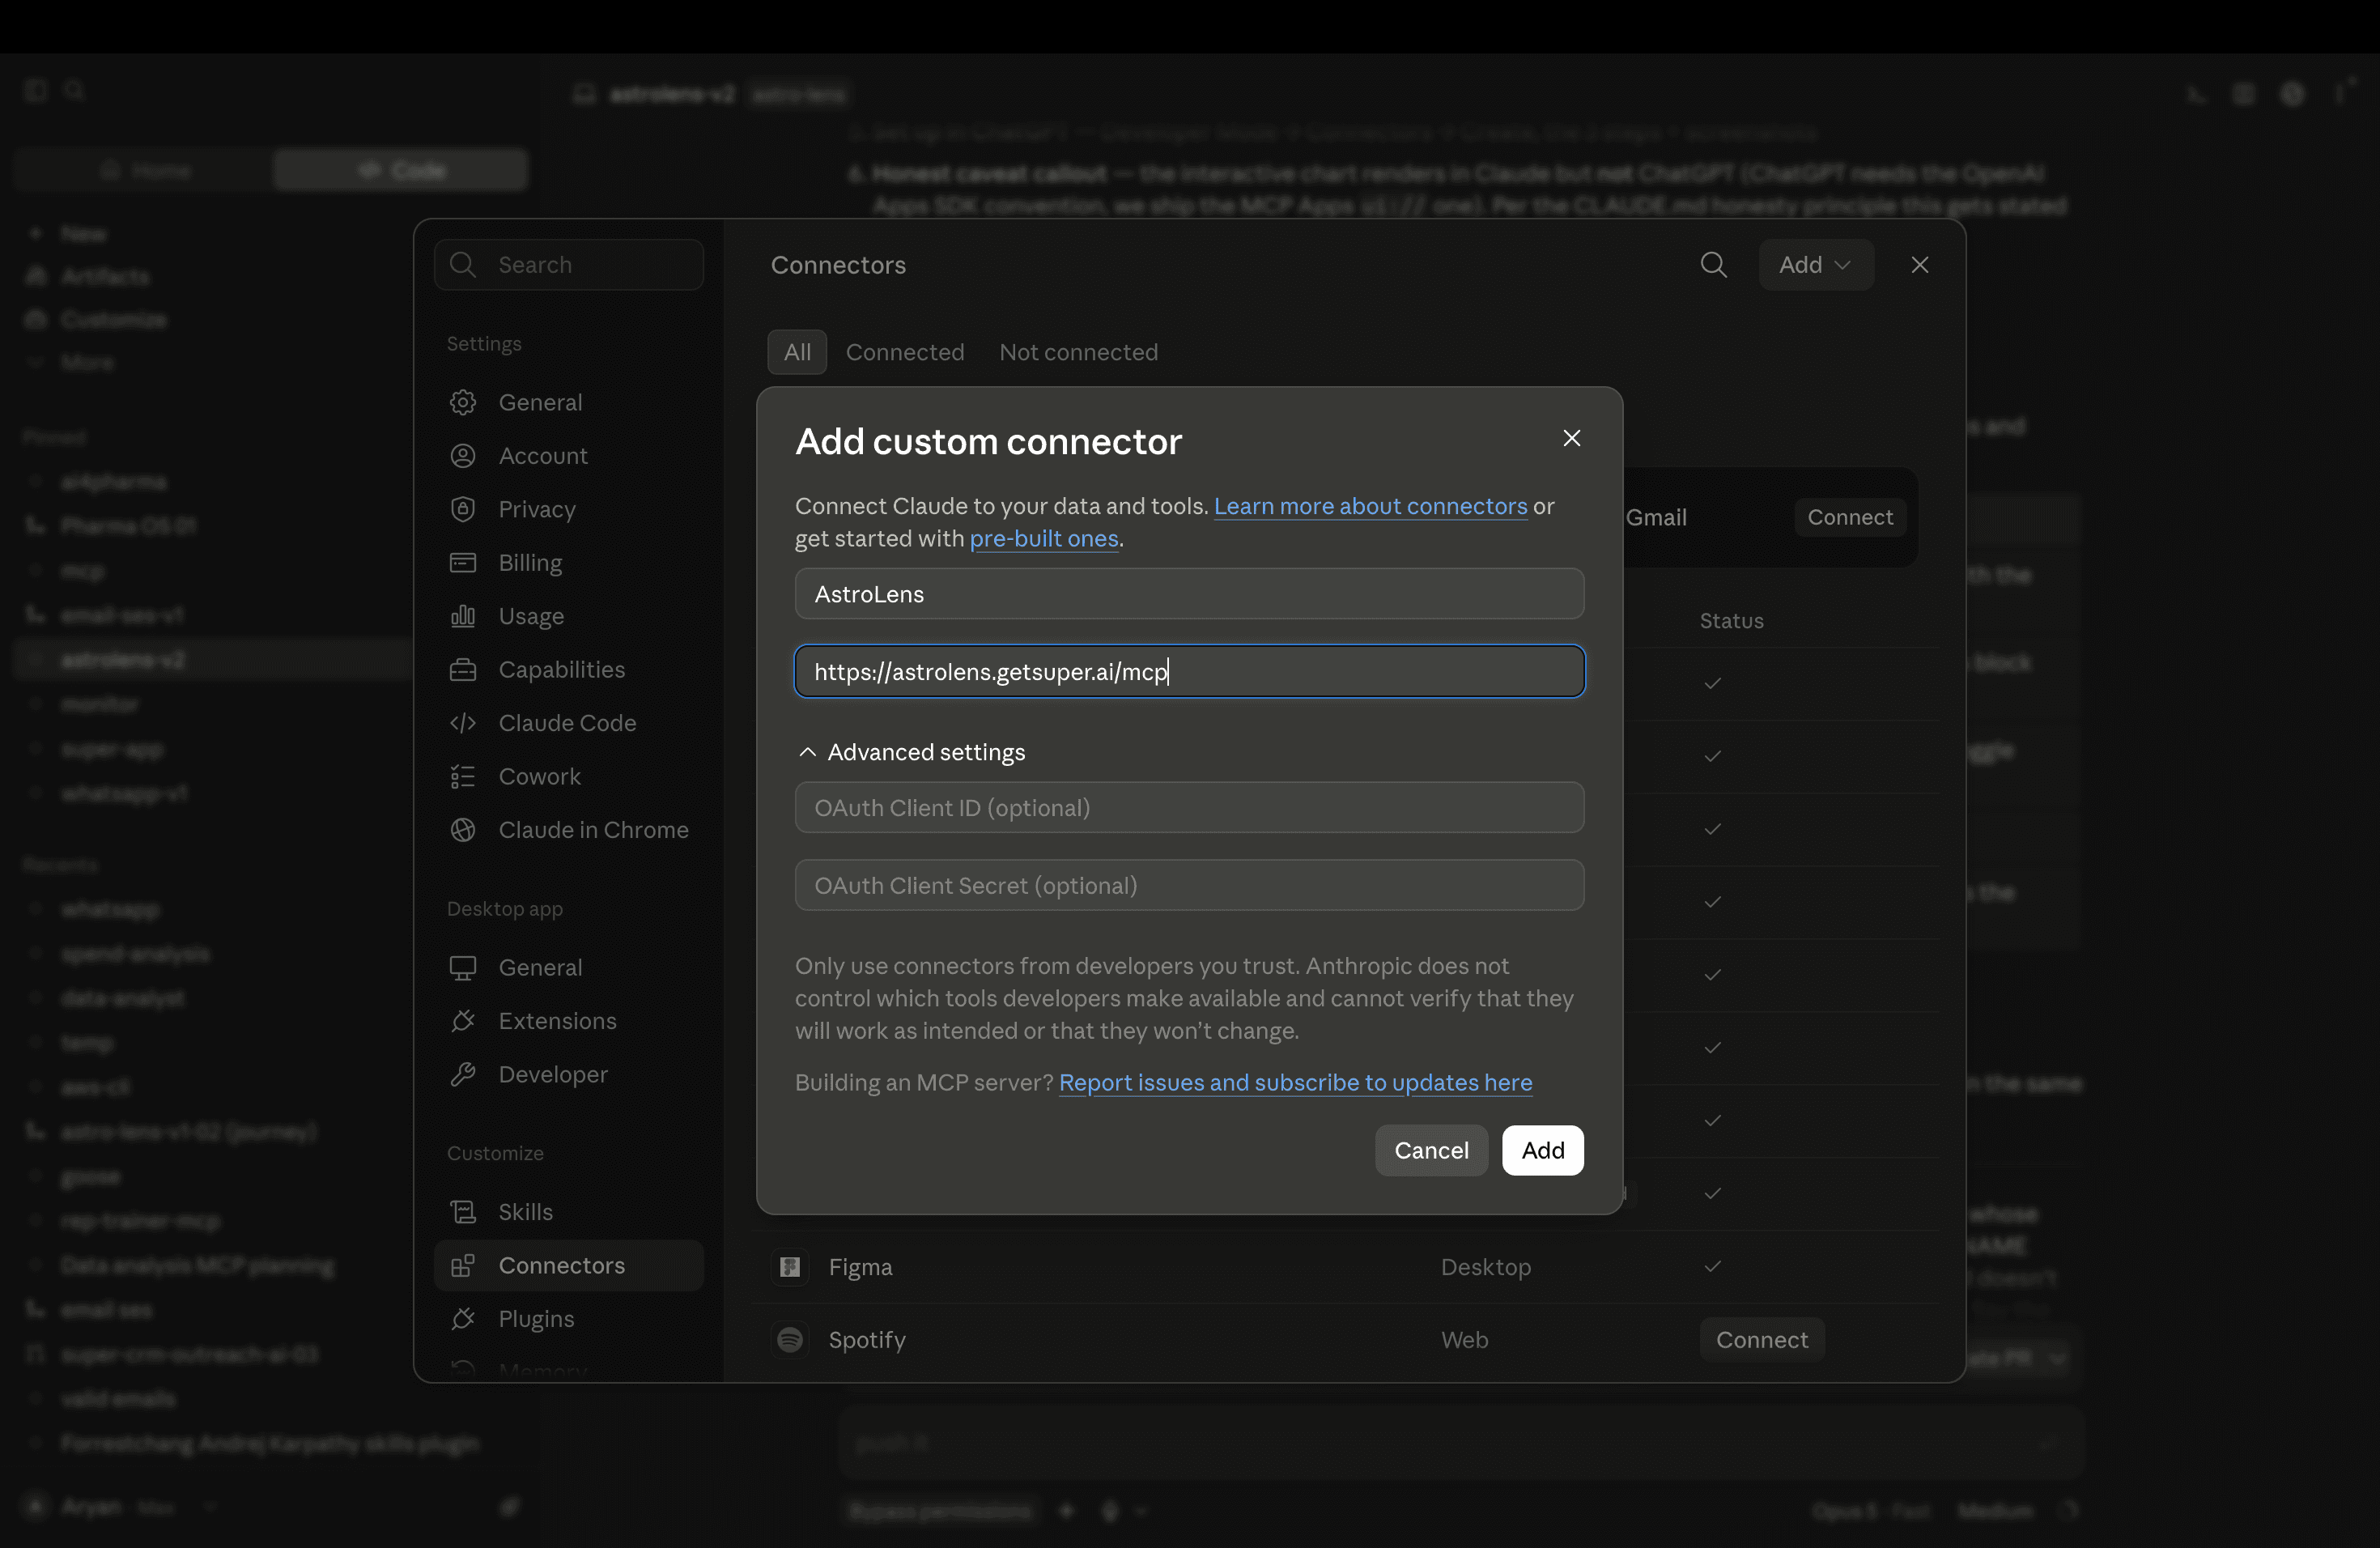Switch to the Not connected tab

(1078, 352)
